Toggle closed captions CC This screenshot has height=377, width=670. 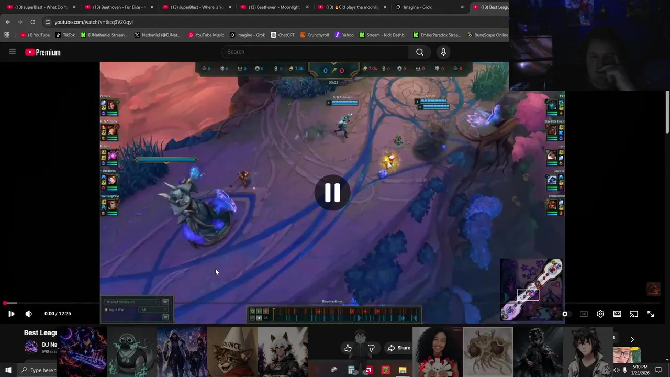[584, 314]
